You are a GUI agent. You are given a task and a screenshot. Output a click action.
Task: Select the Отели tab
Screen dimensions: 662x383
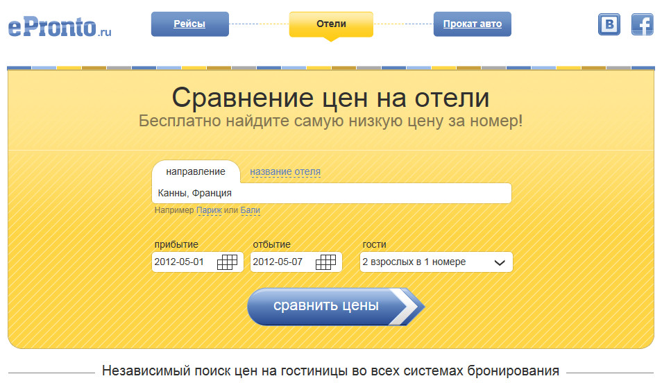click(331, 24)
